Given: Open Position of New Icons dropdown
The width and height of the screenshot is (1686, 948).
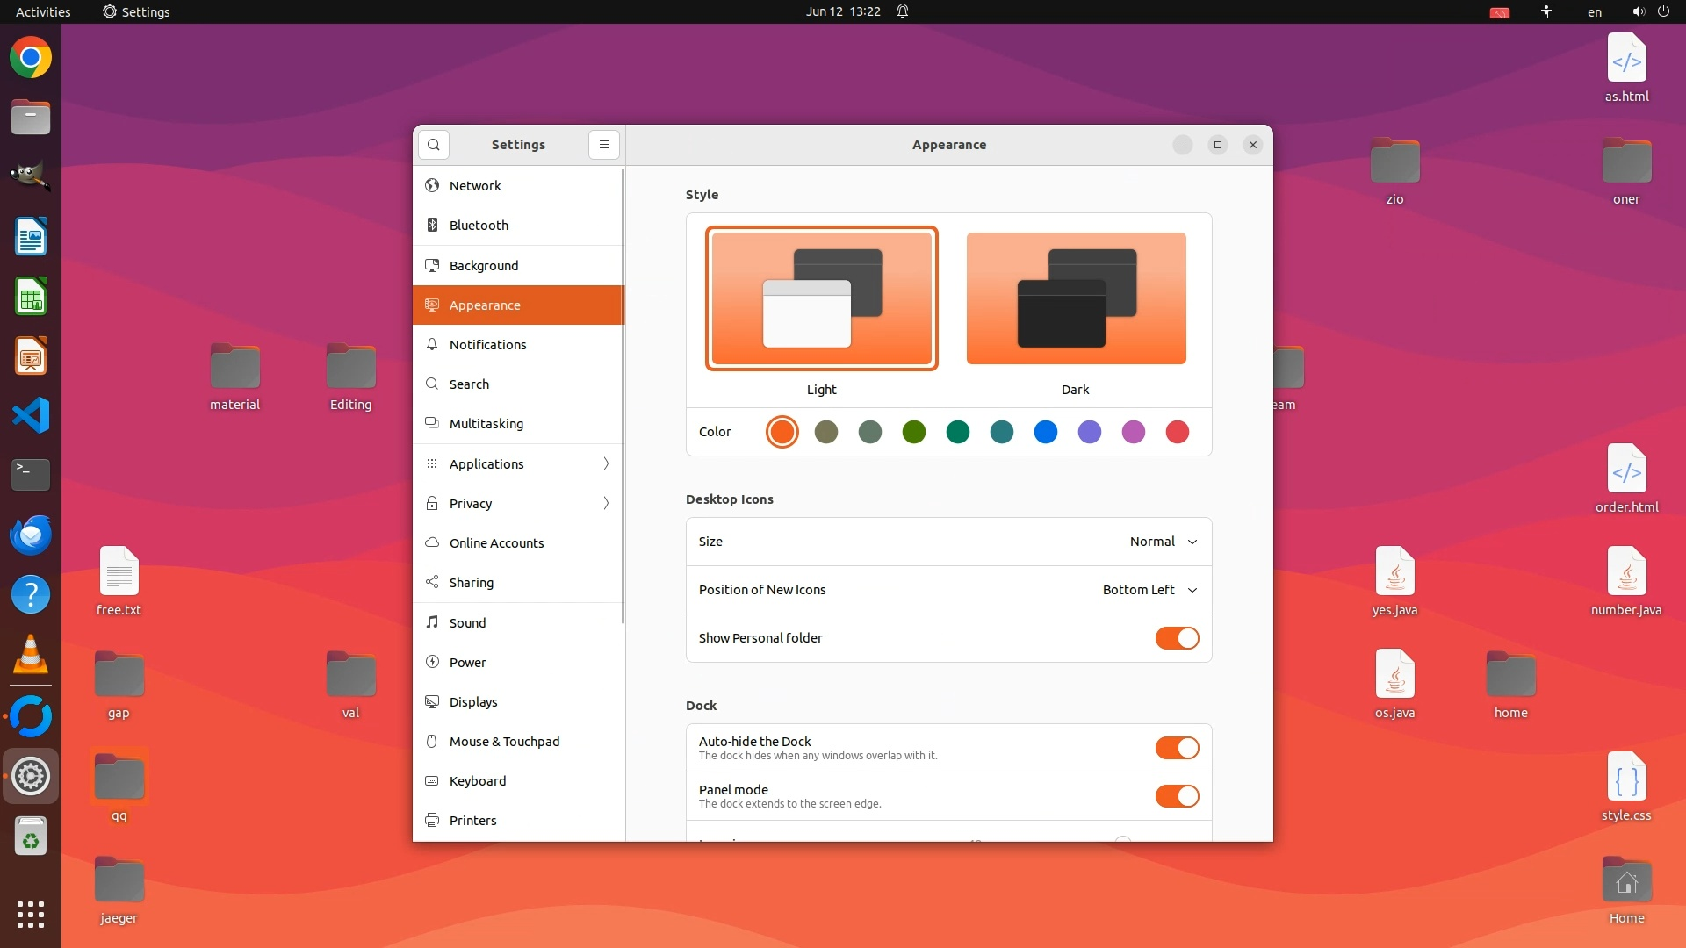Looking at the screenshot, I should pos(1149,590).
